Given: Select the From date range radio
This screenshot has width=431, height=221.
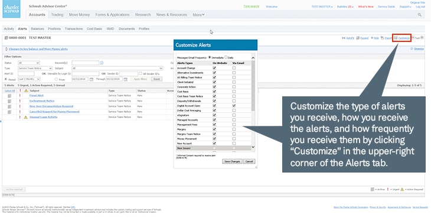Looking at the screenshot, I should tap(56, 79).
